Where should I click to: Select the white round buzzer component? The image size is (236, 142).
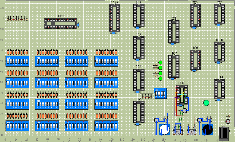pos(165,130)
